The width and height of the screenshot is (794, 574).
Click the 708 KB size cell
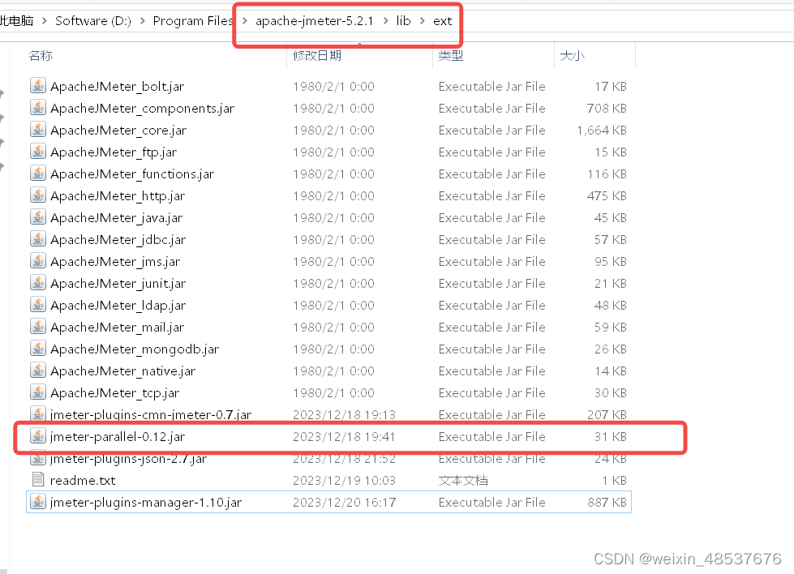click(x=607, y=109)
